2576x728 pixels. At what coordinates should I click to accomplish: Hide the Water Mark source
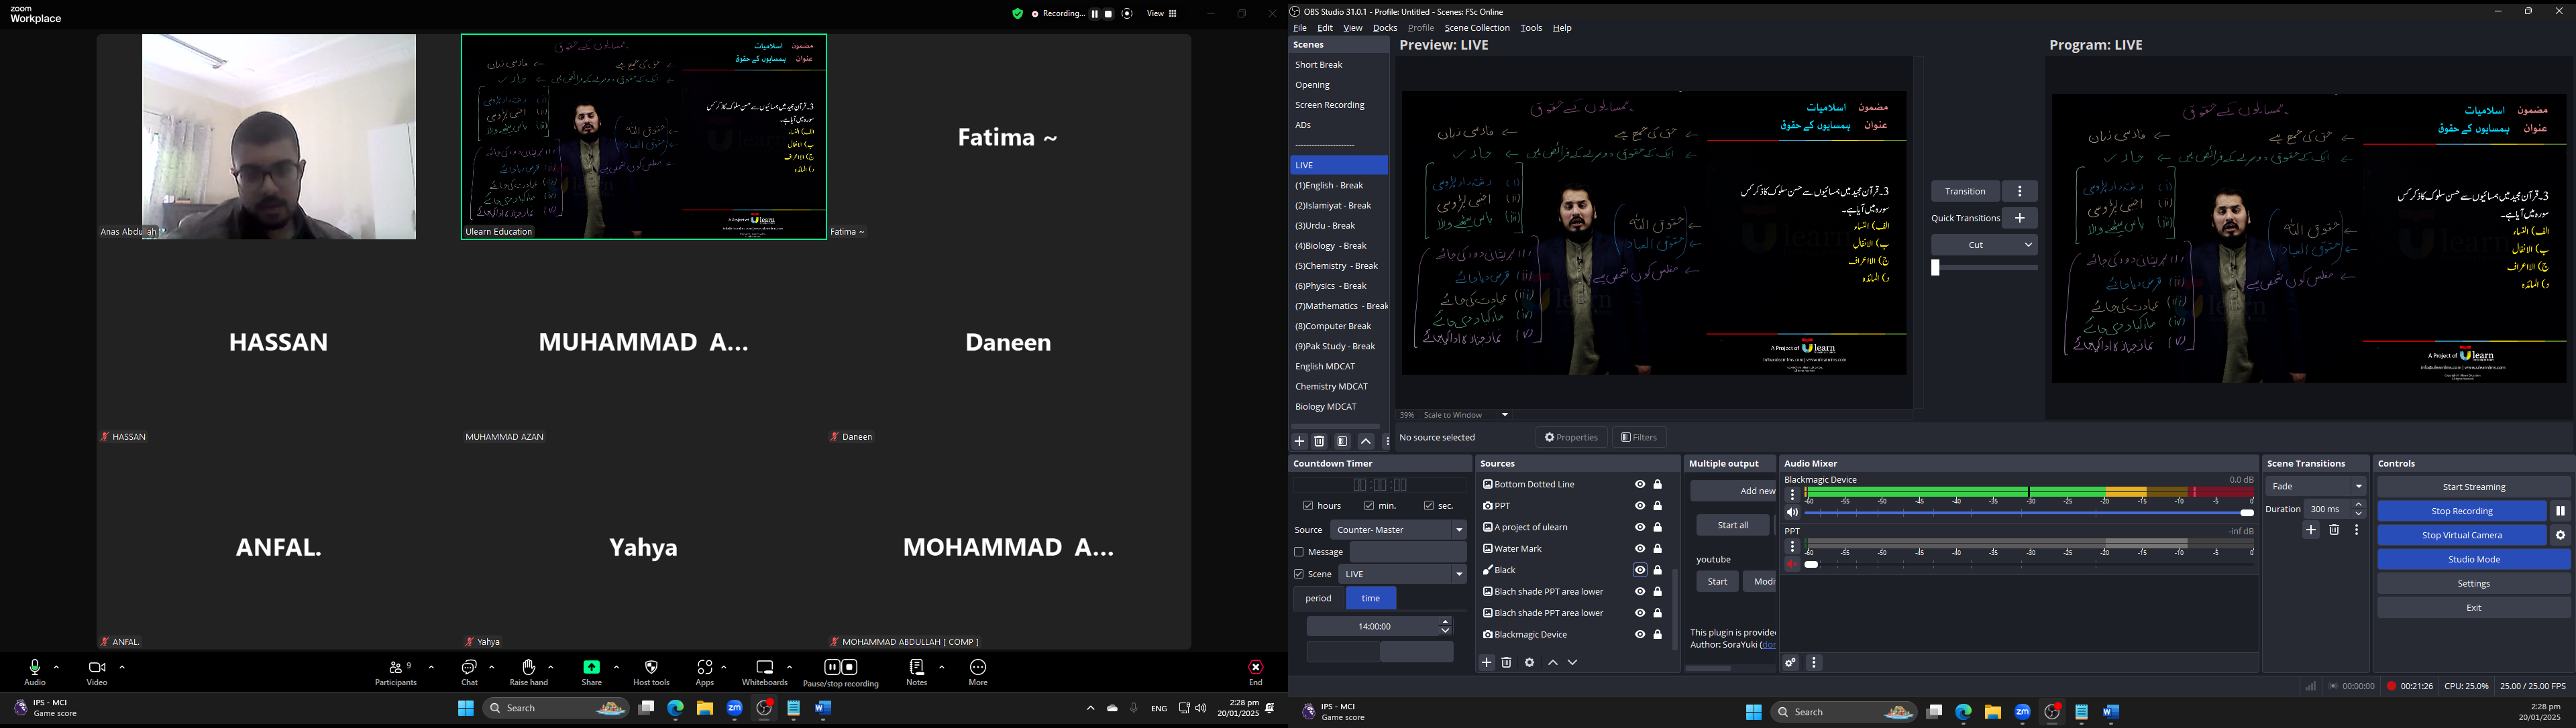pyautogui.click(x=1640, y=548)
